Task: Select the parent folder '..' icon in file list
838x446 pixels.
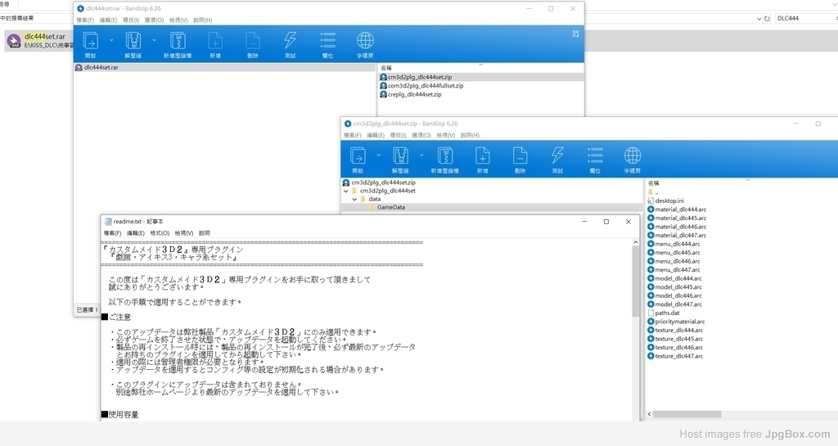Action: (x=651, y=192)
